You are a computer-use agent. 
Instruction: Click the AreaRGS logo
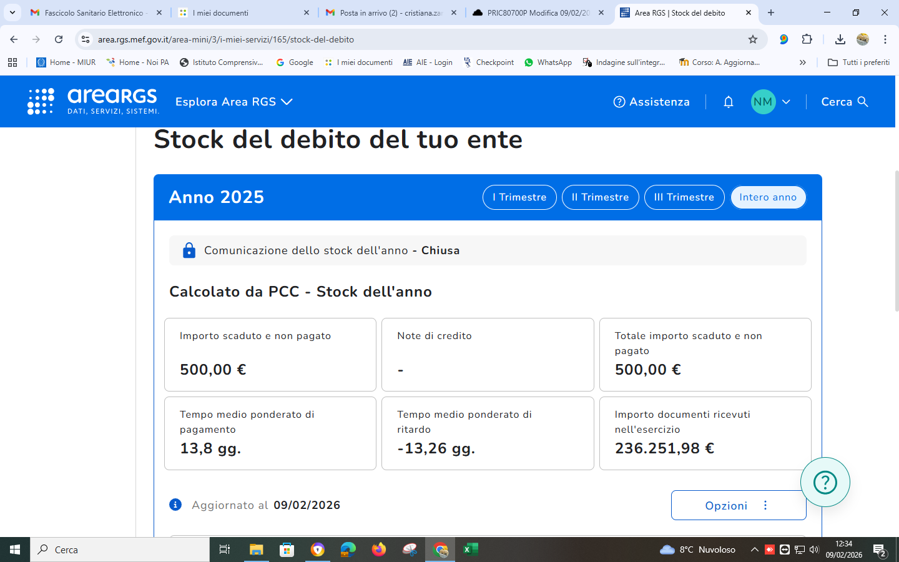[94, 101]
